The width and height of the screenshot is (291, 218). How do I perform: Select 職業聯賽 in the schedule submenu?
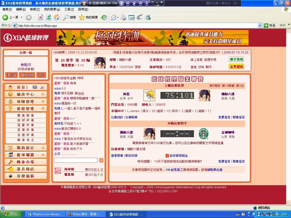(x=26, y=116)
